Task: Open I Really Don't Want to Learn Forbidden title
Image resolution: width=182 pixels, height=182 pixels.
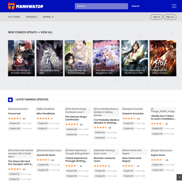Action: pos(163,117)
